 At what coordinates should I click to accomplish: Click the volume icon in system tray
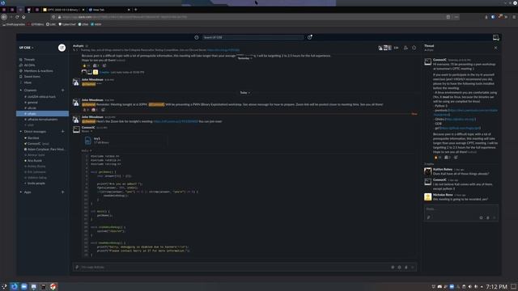click(469, 286)
